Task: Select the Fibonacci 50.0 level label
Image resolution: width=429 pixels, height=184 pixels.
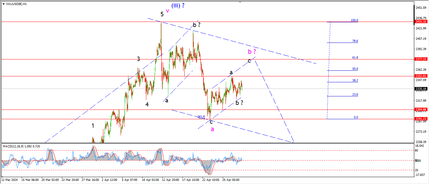Action: [355, 69]
